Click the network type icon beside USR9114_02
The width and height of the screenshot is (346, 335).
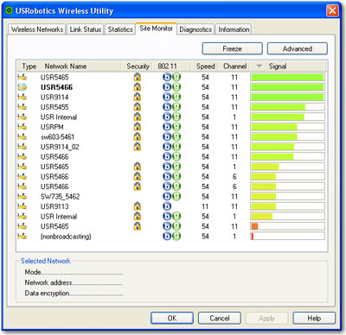click(x=22, y=147)
